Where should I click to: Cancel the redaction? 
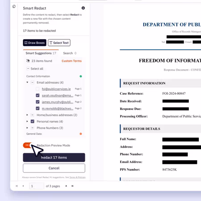pyautogui.click(x=54, y=168)
